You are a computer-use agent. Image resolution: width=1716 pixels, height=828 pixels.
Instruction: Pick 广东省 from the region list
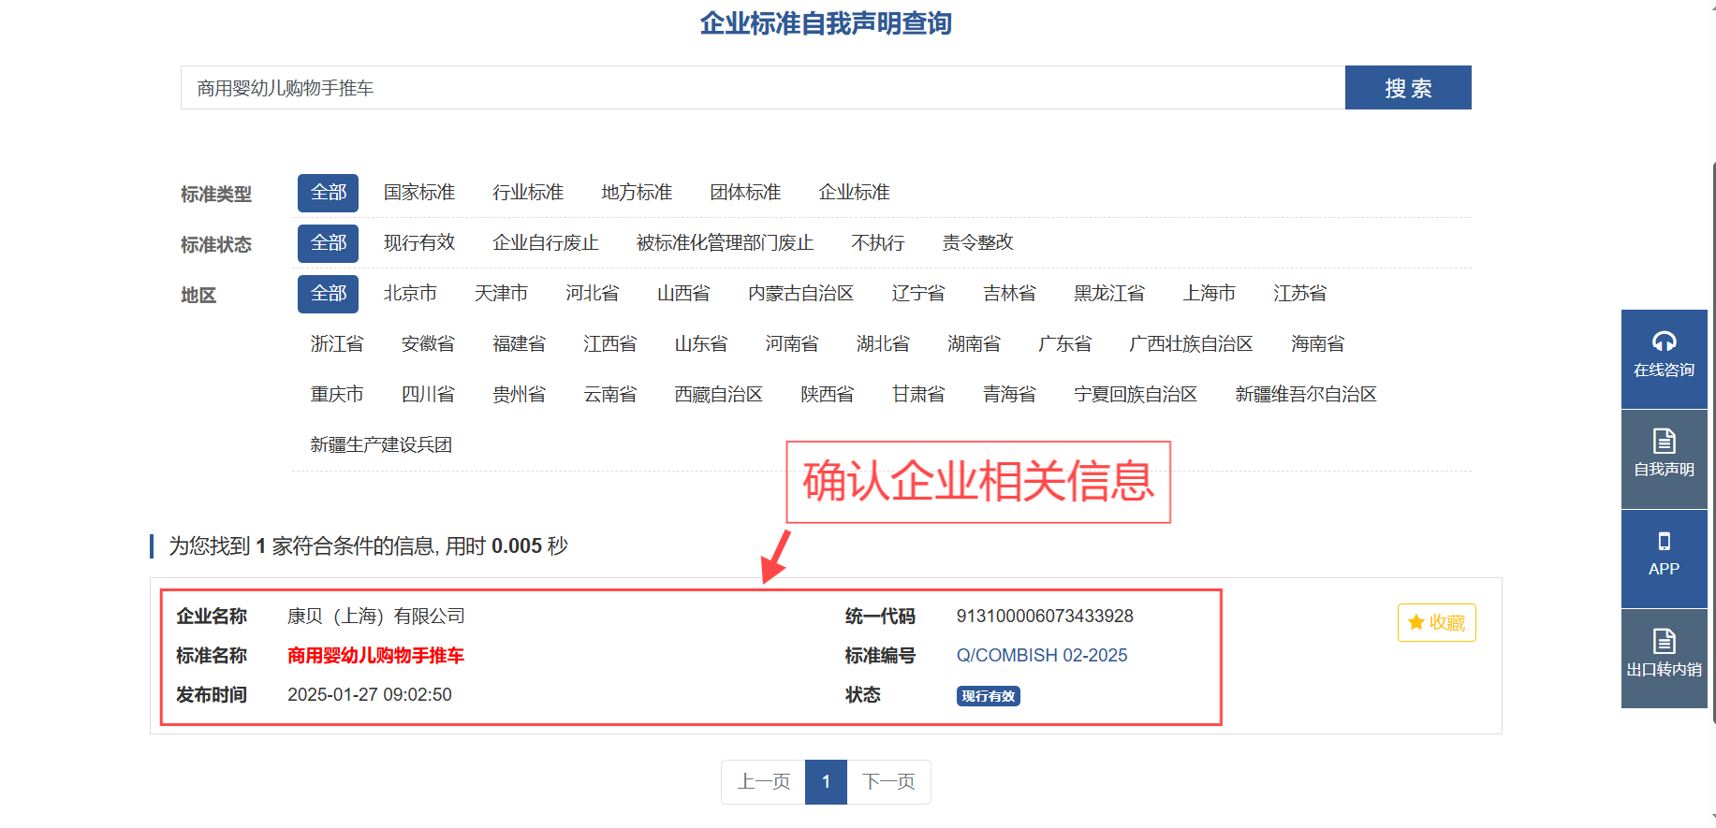pos(1064,344)
